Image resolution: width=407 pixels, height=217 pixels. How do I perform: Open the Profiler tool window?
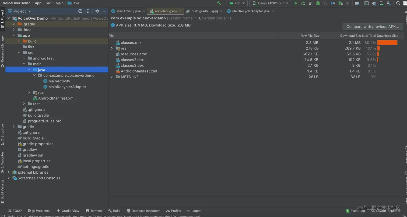click(x=174, y=211)
